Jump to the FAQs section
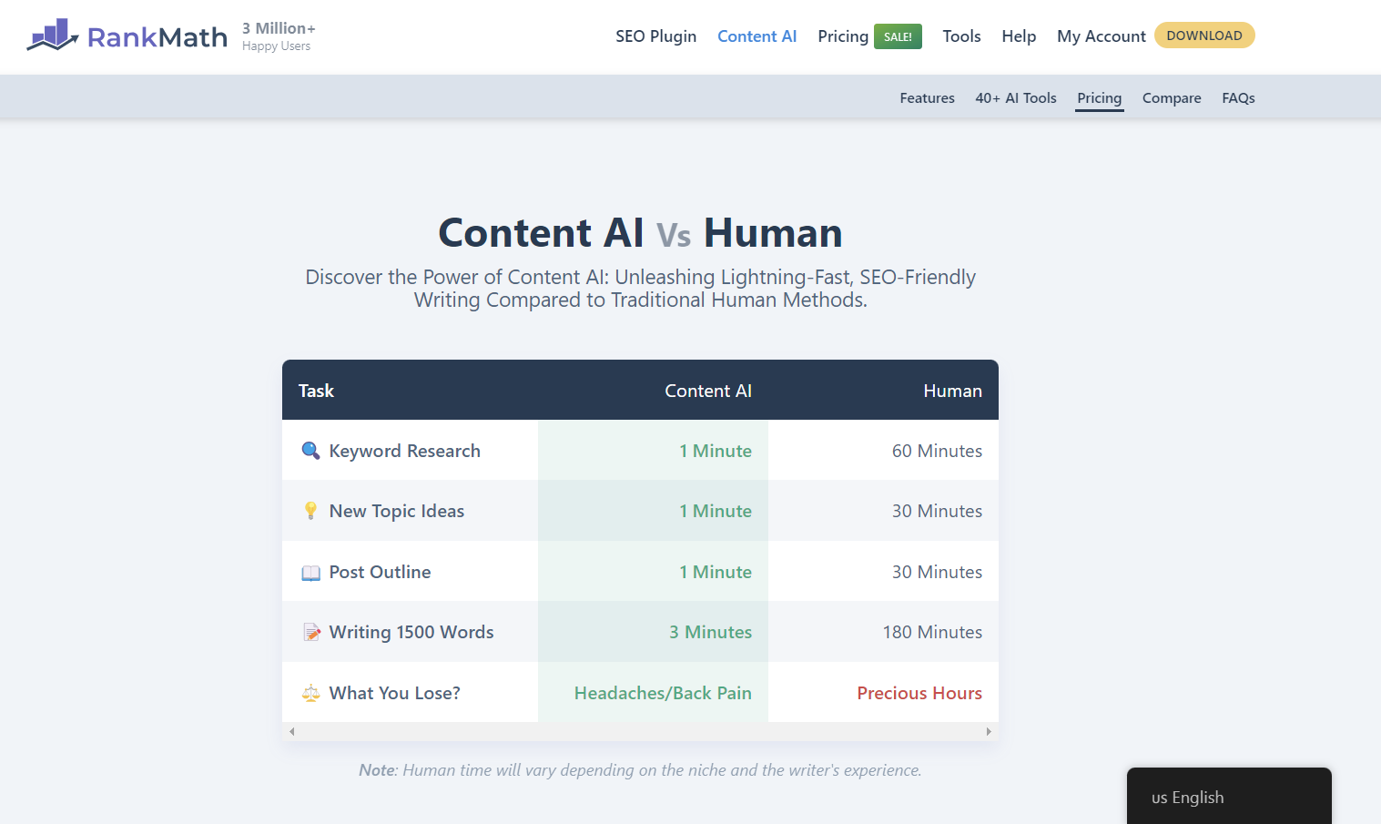This screenshot has width=1381, height=824. 1238,97
